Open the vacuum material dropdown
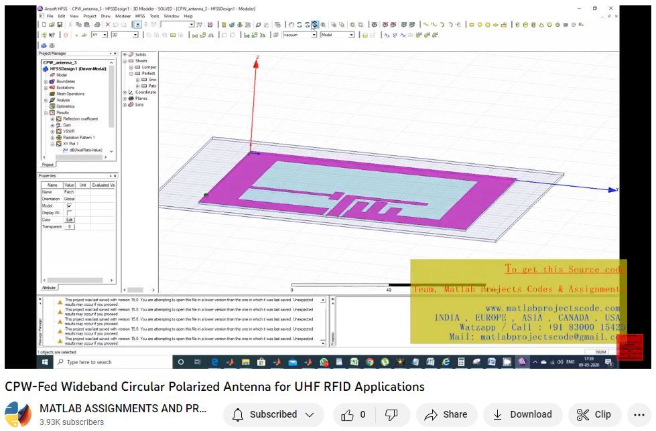The height and width of the screenshot is (431, 656). point(313,35)
